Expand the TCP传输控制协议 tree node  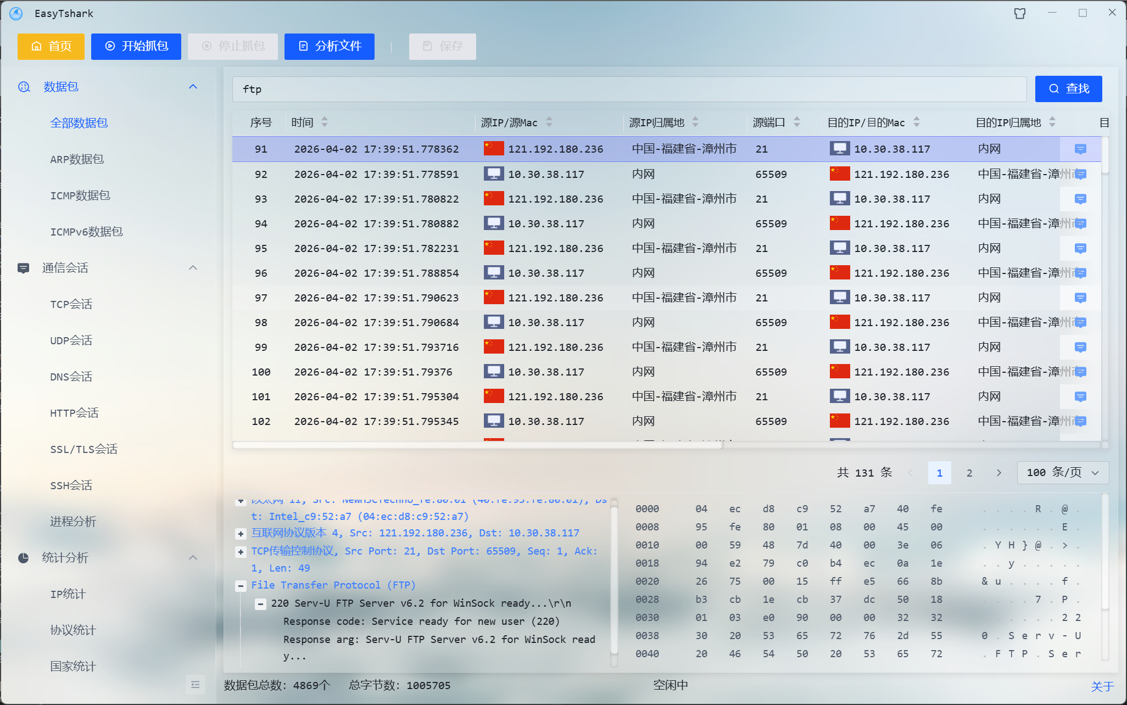(x=241, y=552)
